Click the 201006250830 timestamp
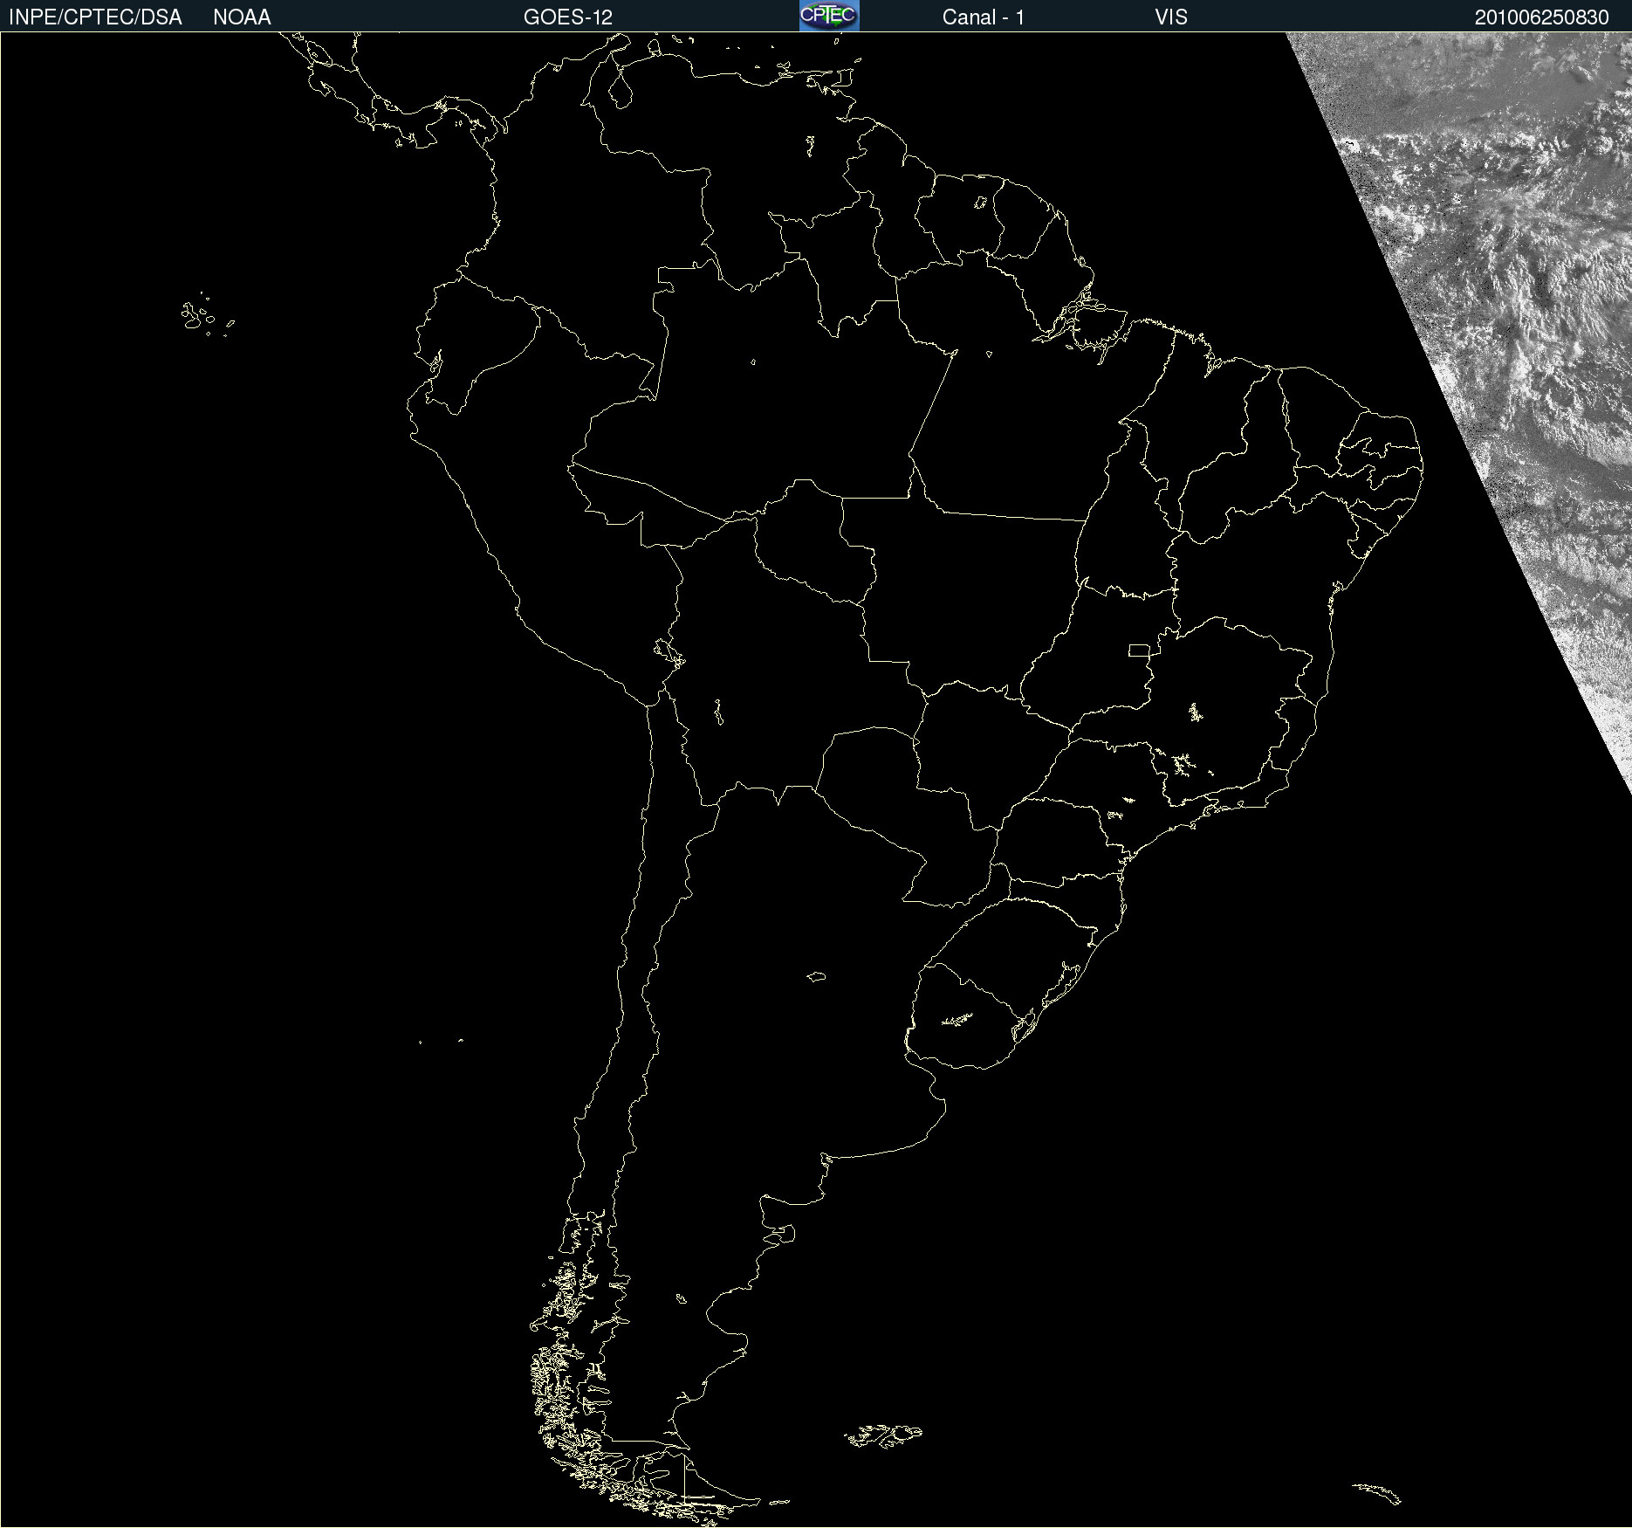The height and width of the screenshot is (1528, 1632). tap(1542, 17)
